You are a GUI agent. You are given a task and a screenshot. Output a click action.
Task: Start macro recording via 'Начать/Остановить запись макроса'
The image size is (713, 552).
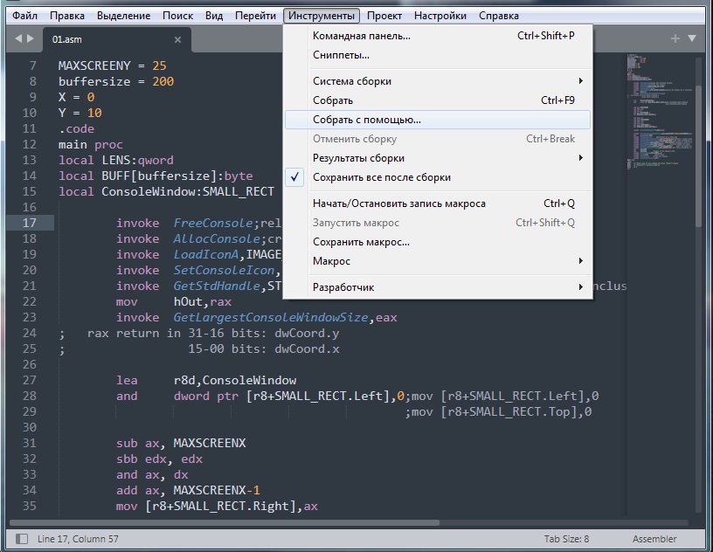pyautogui.click(x=399, y=204)
